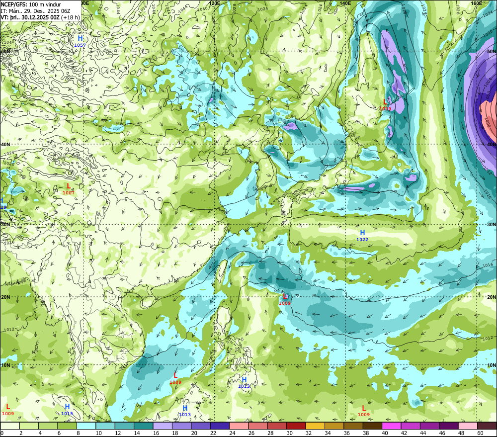Click the 'VT: þri.. 30.12.2025 00Z (+18 h)' line

tap(40, 17)
